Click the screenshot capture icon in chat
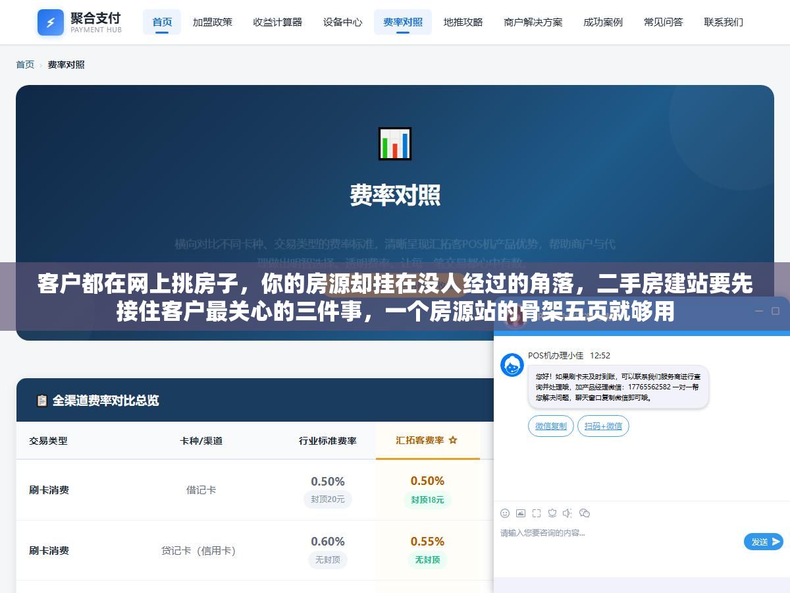Image resolution: width=790 pixels, height=593 pixels. pyautogui.click(x=537, y=513)
